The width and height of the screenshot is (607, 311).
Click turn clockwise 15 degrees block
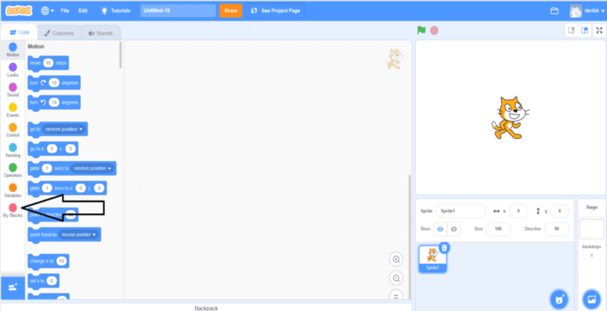pos(54,83)
